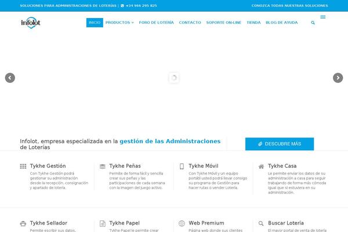
Task: Click the Tykhe Móvil phone icon
Action: tap(182, 166)
